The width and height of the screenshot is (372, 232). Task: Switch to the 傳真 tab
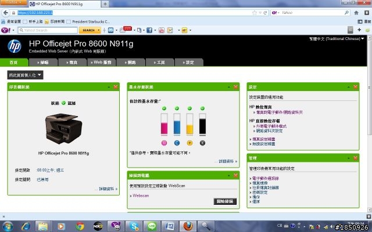click(72, 62)
